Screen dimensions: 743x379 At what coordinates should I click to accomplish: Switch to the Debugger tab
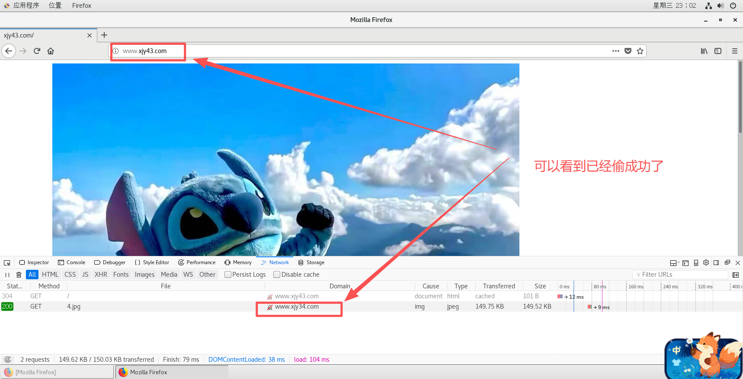[x=110, y=262]
